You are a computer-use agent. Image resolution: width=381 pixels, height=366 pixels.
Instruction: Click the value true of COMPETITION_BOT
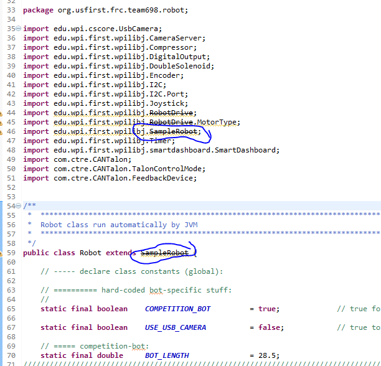[267, 309]
